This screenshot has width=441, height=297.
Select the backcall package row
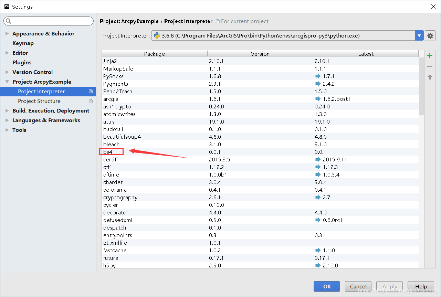[260, 129]
